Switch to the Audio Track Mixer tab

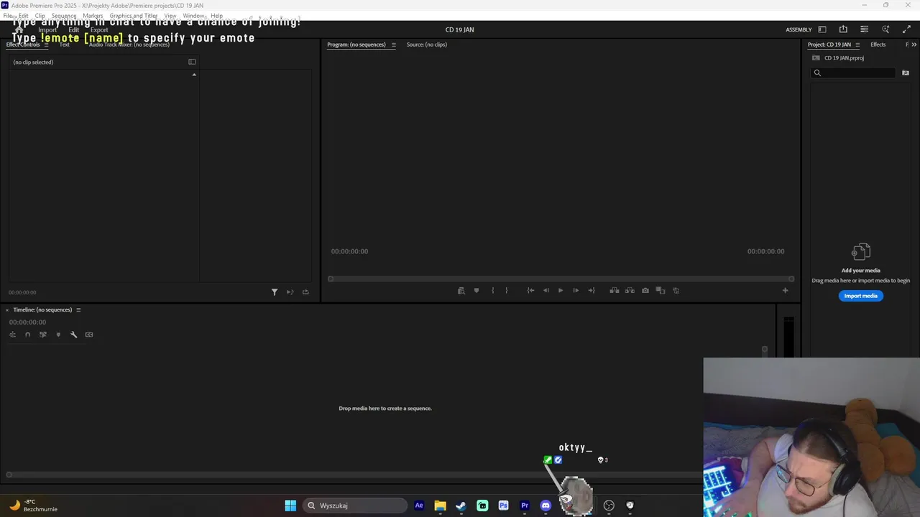[129, 45]
